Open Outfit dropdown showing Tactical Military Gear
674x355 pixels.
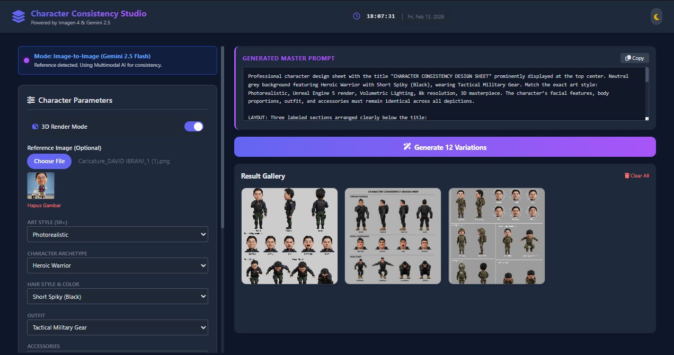pyautogui.click(x=118, y=327)
